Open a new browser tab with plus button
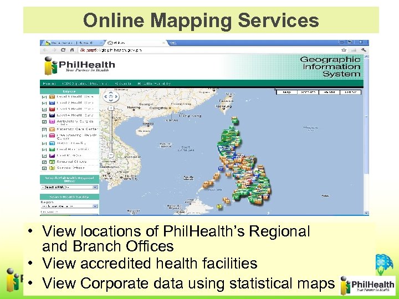 (x=172, y=43)
